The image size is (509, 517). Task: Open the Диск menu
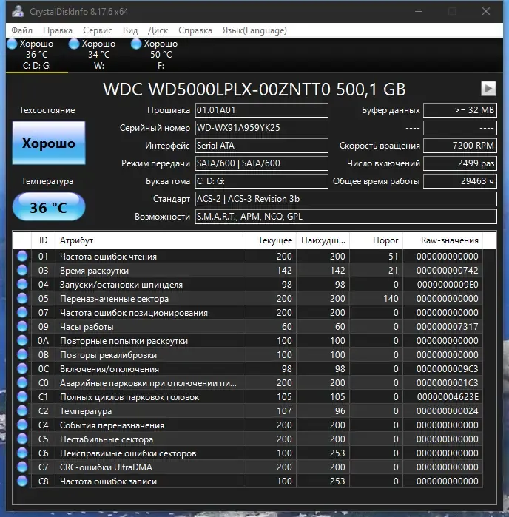pyautogui.click(x=158, y=30)
